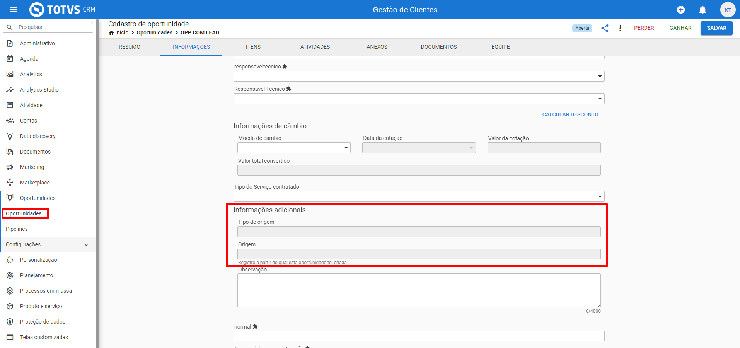Screen dimensions: 740x348
Task: Click the OPP COM LEAD breadcrumb text
Action: tap(200, 32)
